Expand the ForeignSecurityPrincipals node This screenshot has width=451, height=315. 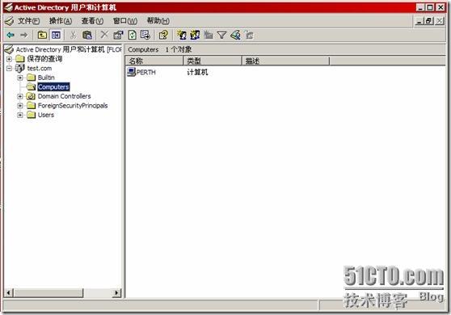(x=20, y=106)
